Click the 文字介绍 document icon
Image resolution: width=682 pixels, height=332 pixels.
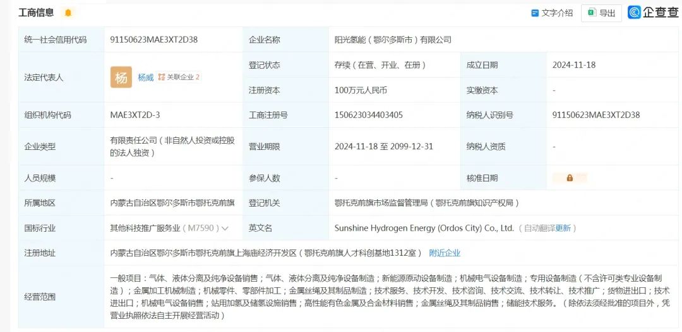(x=535, y=13)
